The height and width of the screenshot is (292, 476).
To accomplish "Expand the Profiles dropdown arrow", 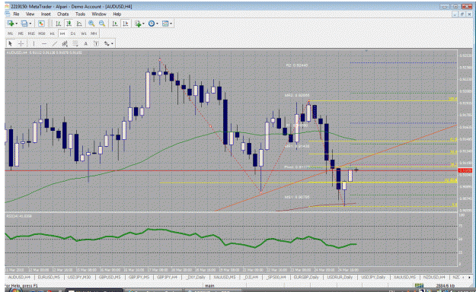I will click(x=30, y=24).
